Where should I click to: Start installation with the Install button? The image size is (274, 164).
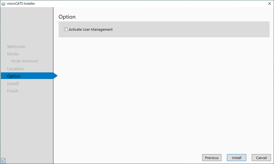point(236,158)
